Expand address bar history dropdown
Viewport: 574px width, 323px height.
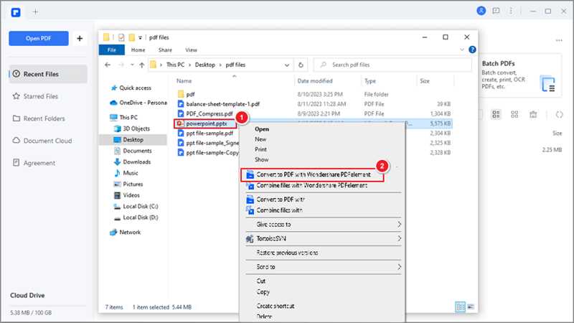[x=286, y=65]
